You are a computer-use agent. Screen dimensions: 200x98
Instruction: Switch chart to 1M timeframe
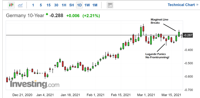(95, 5)
